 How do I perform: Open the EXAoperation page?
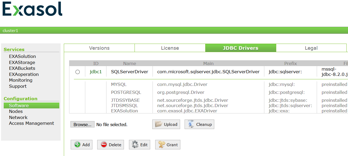pos(24,74)
